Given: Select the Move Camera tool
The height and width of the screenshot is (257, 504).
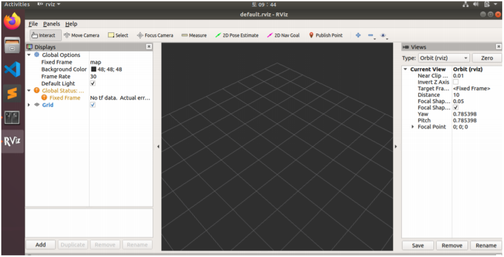Looking at the screenshot, I should tap(81, 35).
